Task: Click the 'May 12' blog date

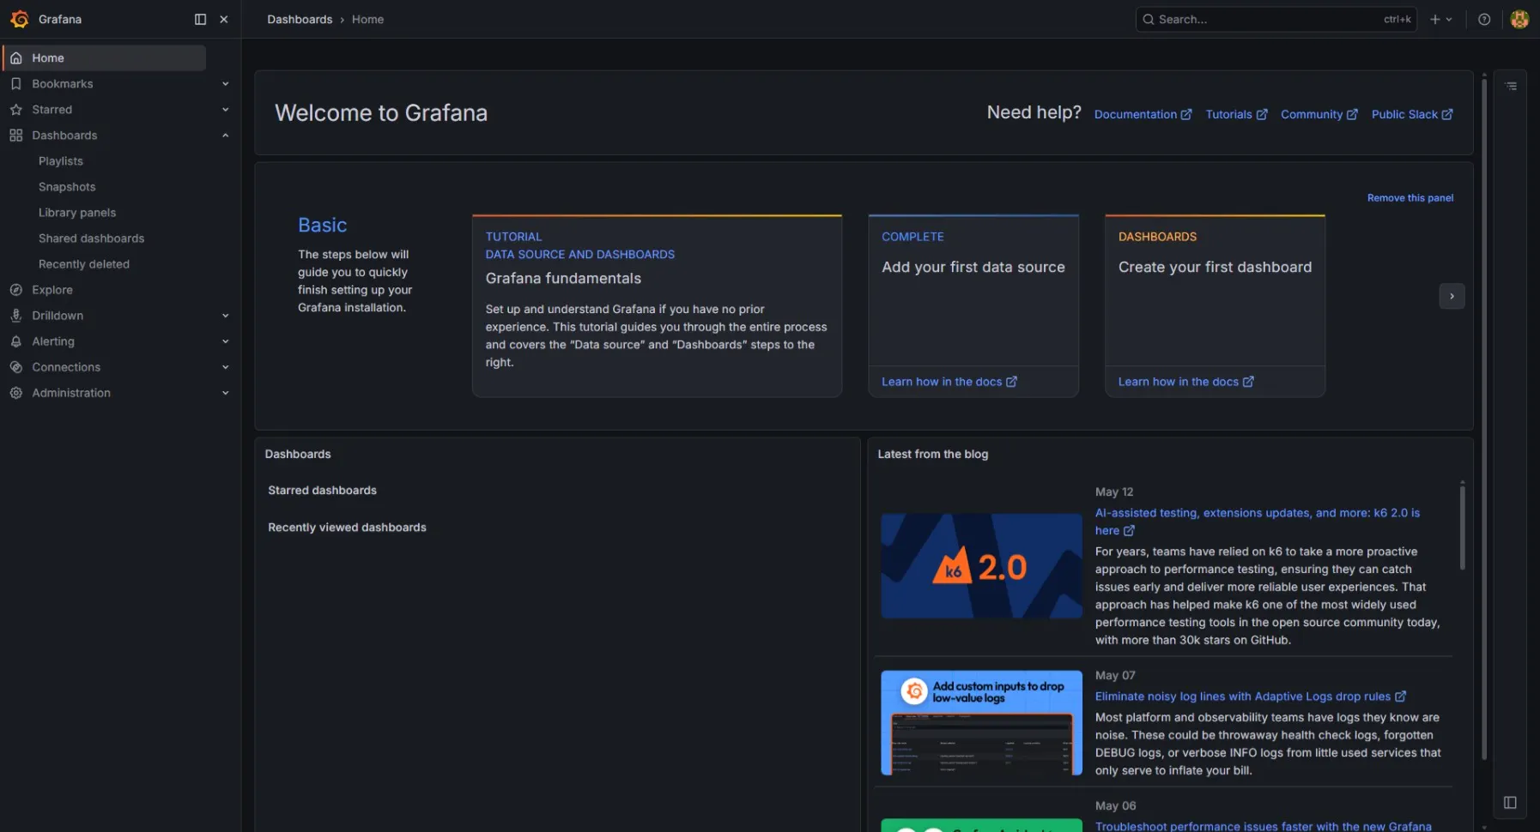Action: coord(1114,491)
